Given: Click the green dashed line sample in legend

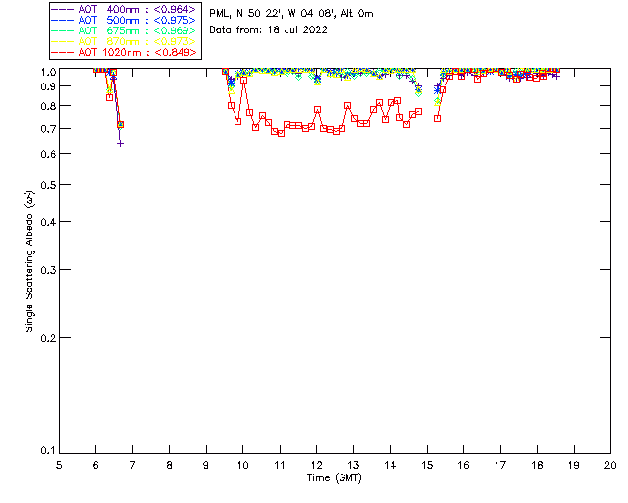Looking at the screenshot, I should click(x=63, y=30).
